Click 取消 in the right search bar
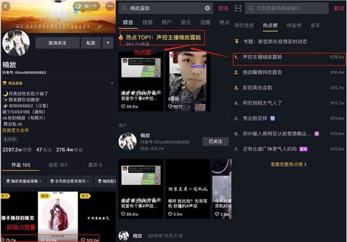The width and height of the screenshot is (347, 242). [339, 8]
